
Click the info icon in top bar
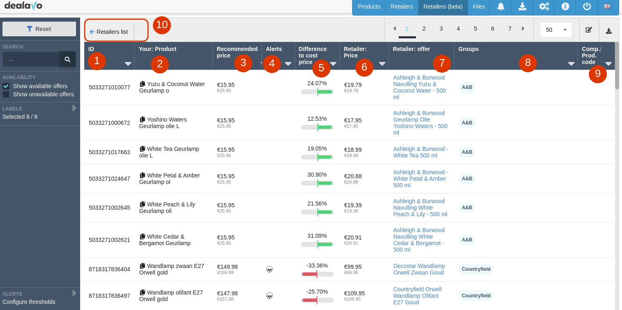[565, 7]
